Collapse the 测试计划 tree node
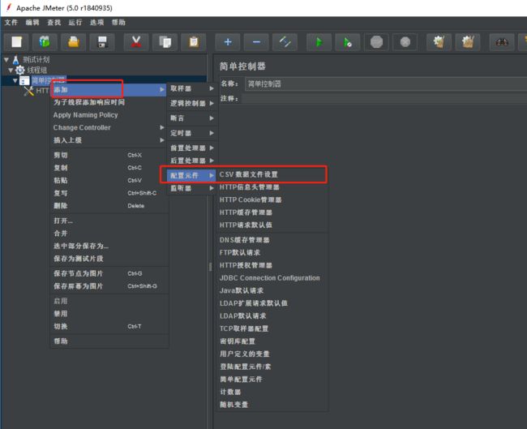Viewport: 527px width, 429px height. pos(6,60)
